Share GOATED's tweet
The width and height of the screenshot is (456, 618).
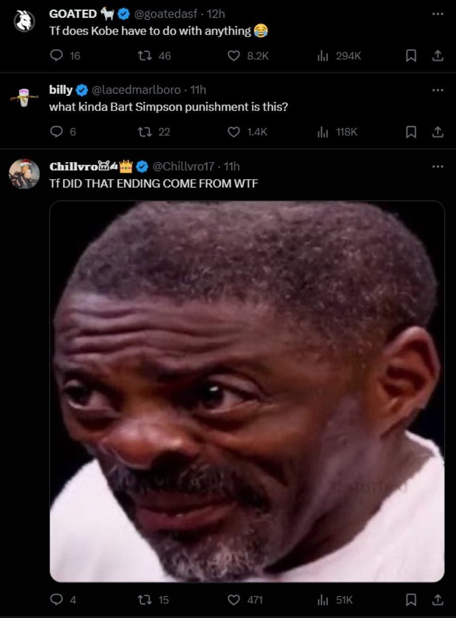point(438,56)
